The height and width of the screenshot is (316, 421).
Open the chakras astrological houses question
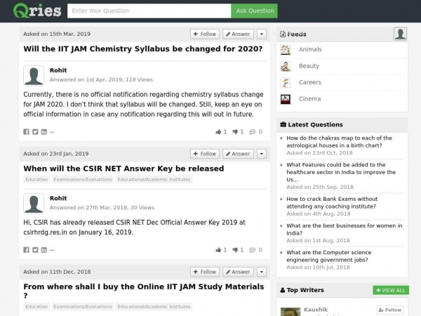tap(339, 142)
